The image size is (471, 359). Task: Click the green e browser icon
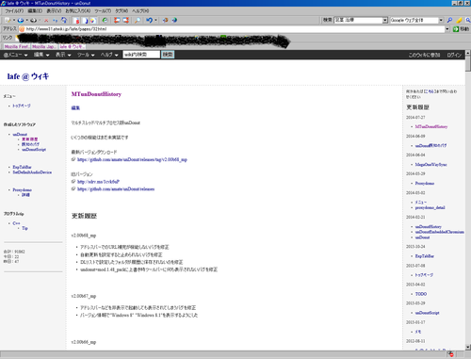[105, 21]
